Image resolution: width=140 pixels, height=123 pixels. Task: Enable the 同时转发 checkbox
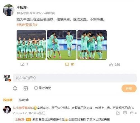(x=36, y=88)
